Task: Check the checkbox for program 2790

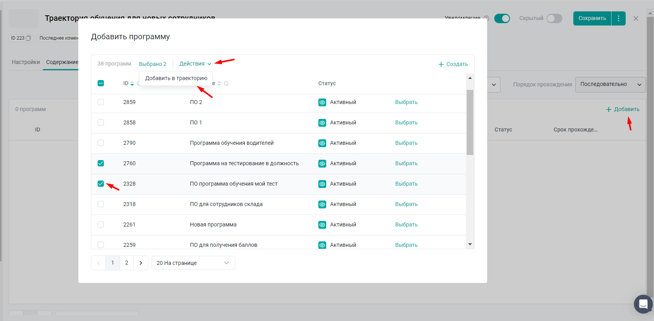Action: click(101, 143)
